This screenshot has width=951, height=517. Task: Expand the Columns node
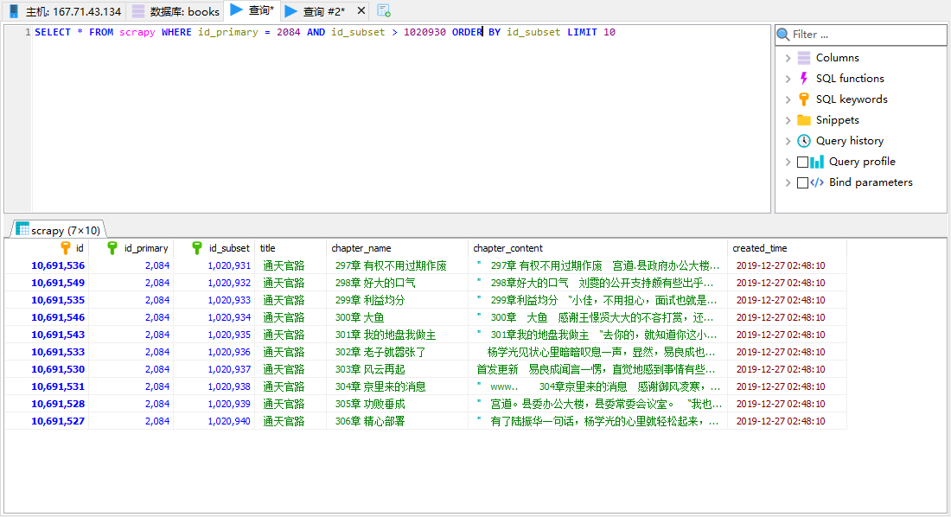pyautogui.click(x=788, y=58)
